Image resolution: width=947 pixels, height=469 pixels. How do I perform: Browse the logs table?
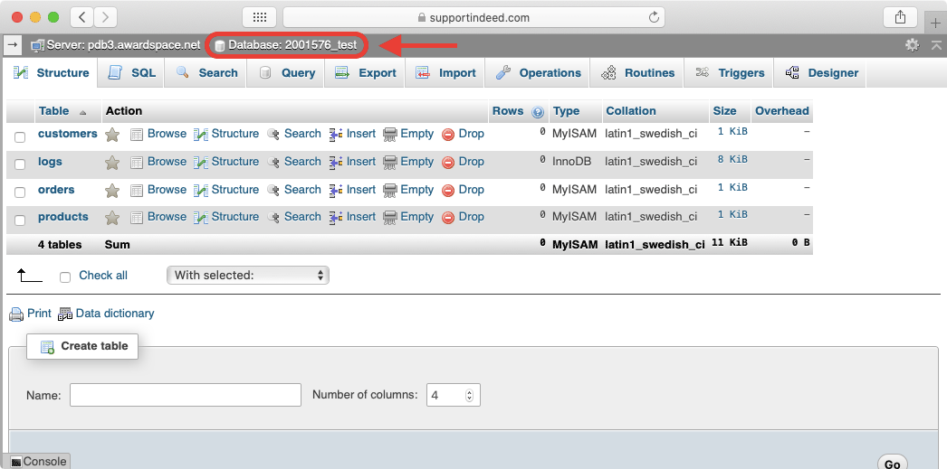[x=158, y=162]
